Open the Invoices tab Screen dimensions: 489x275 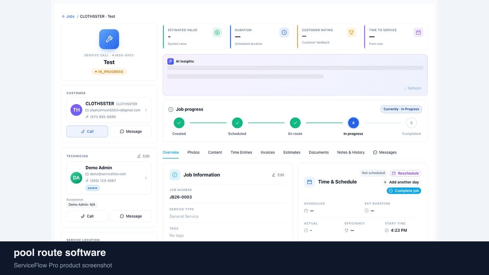coord(268,152)
